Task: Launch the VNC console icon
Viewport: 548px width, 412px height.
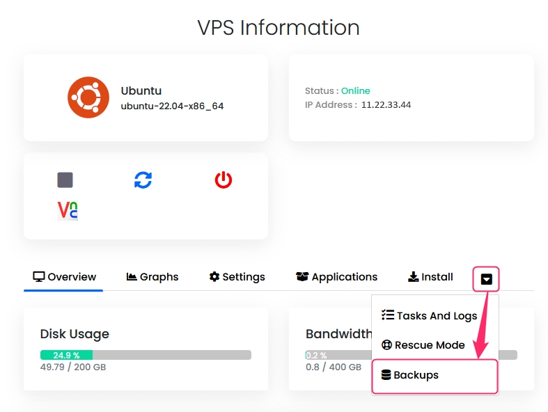Action: [68, 210]
